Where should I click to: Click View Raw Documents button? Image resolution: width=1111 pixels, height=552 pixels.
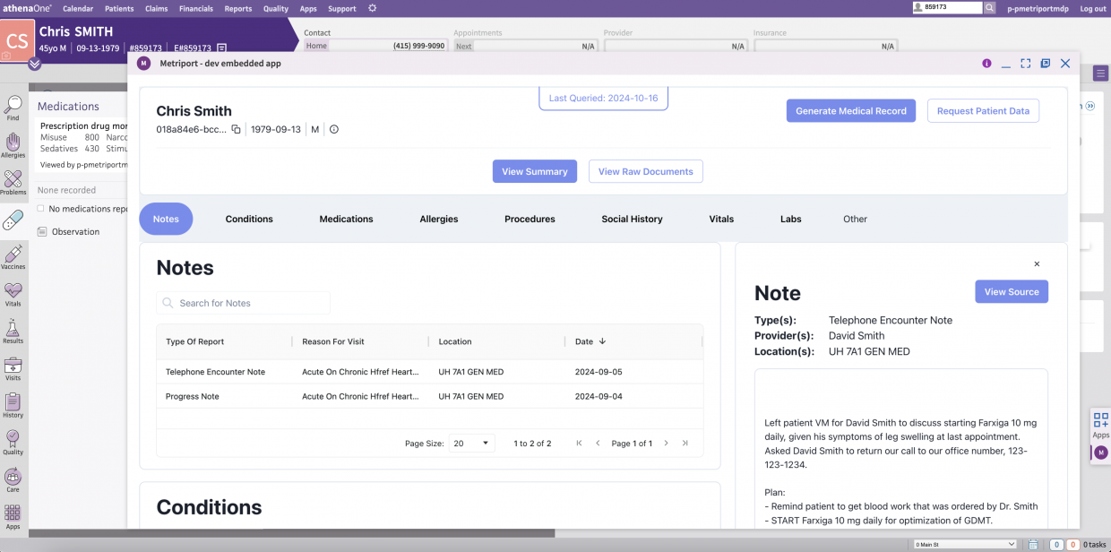click(x=645, y=171)
